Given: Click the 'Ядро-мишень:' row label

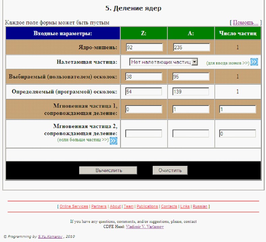Looking at the screenshot, I should click(x=98, y=47).
